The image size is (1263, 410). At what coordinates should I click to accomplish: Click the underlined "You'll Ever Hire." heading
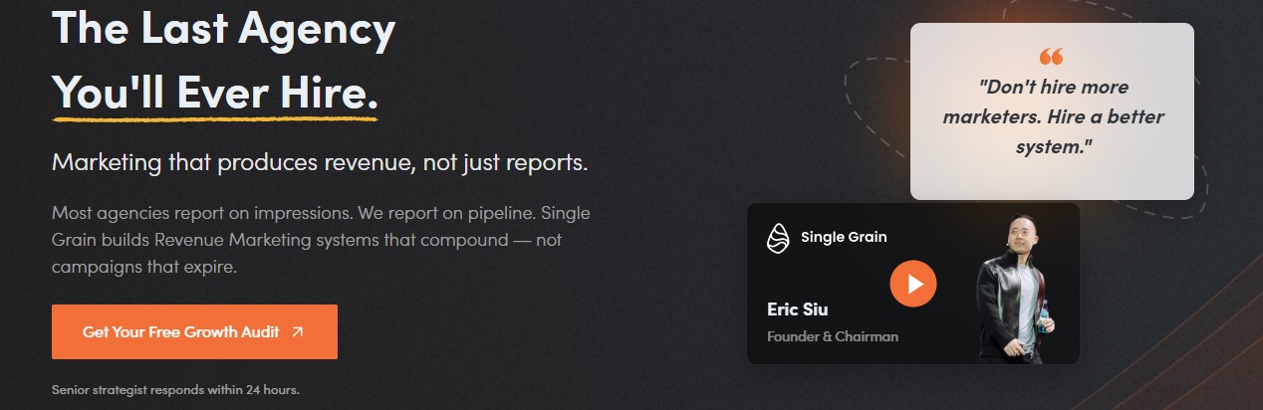click(x=215, y=92)
